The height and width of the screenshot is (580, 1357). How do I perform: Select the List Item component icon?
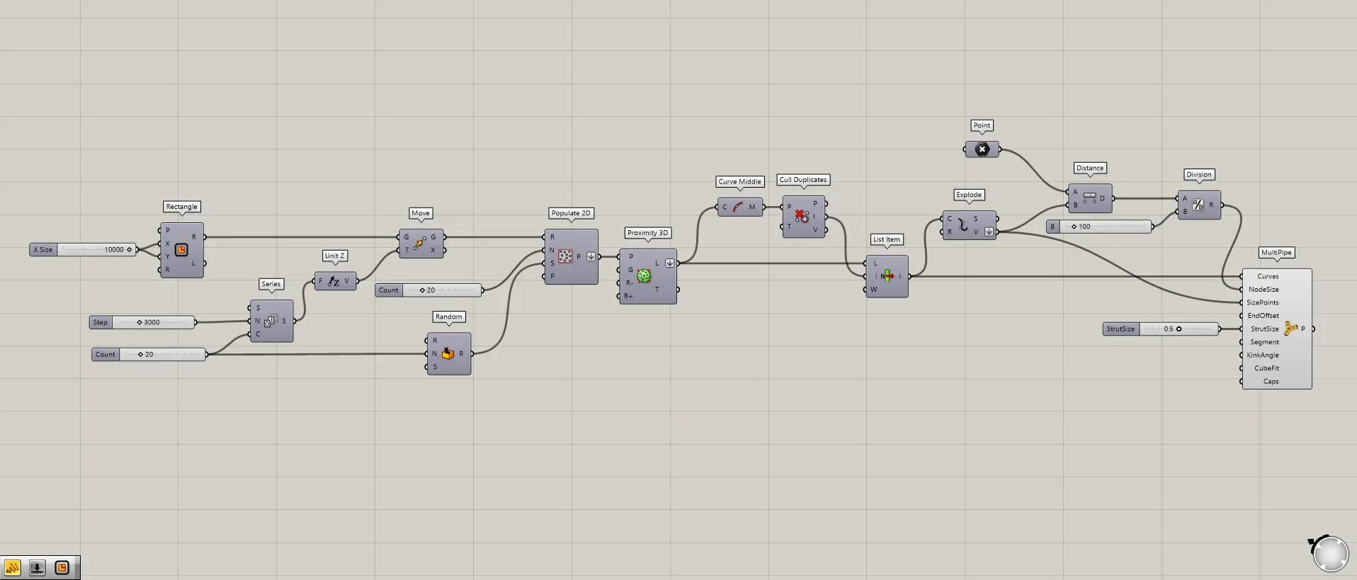pos(887,276)
